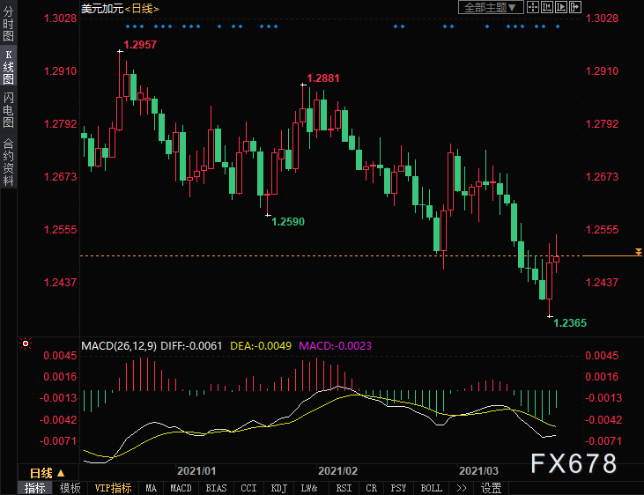Click the panel export arrow icon
644x495 pixels.
[x=575, y=7]
